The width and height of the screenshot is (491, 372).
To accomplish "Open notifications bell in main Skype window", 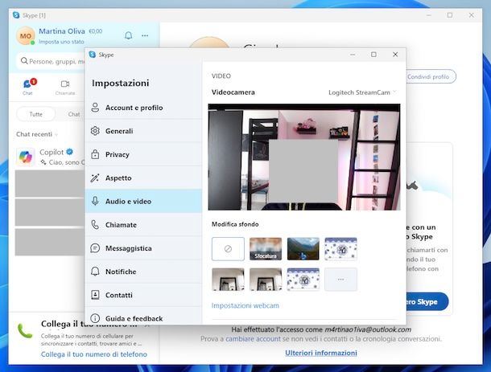I will coord(129,35).
